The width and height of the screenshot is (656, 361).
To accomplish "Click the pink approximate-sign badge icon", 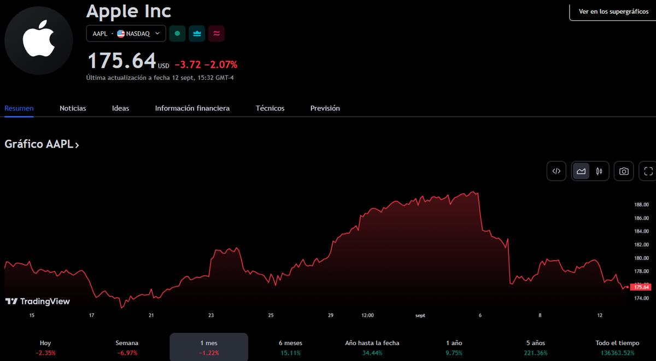I will (x=216, y=33).
